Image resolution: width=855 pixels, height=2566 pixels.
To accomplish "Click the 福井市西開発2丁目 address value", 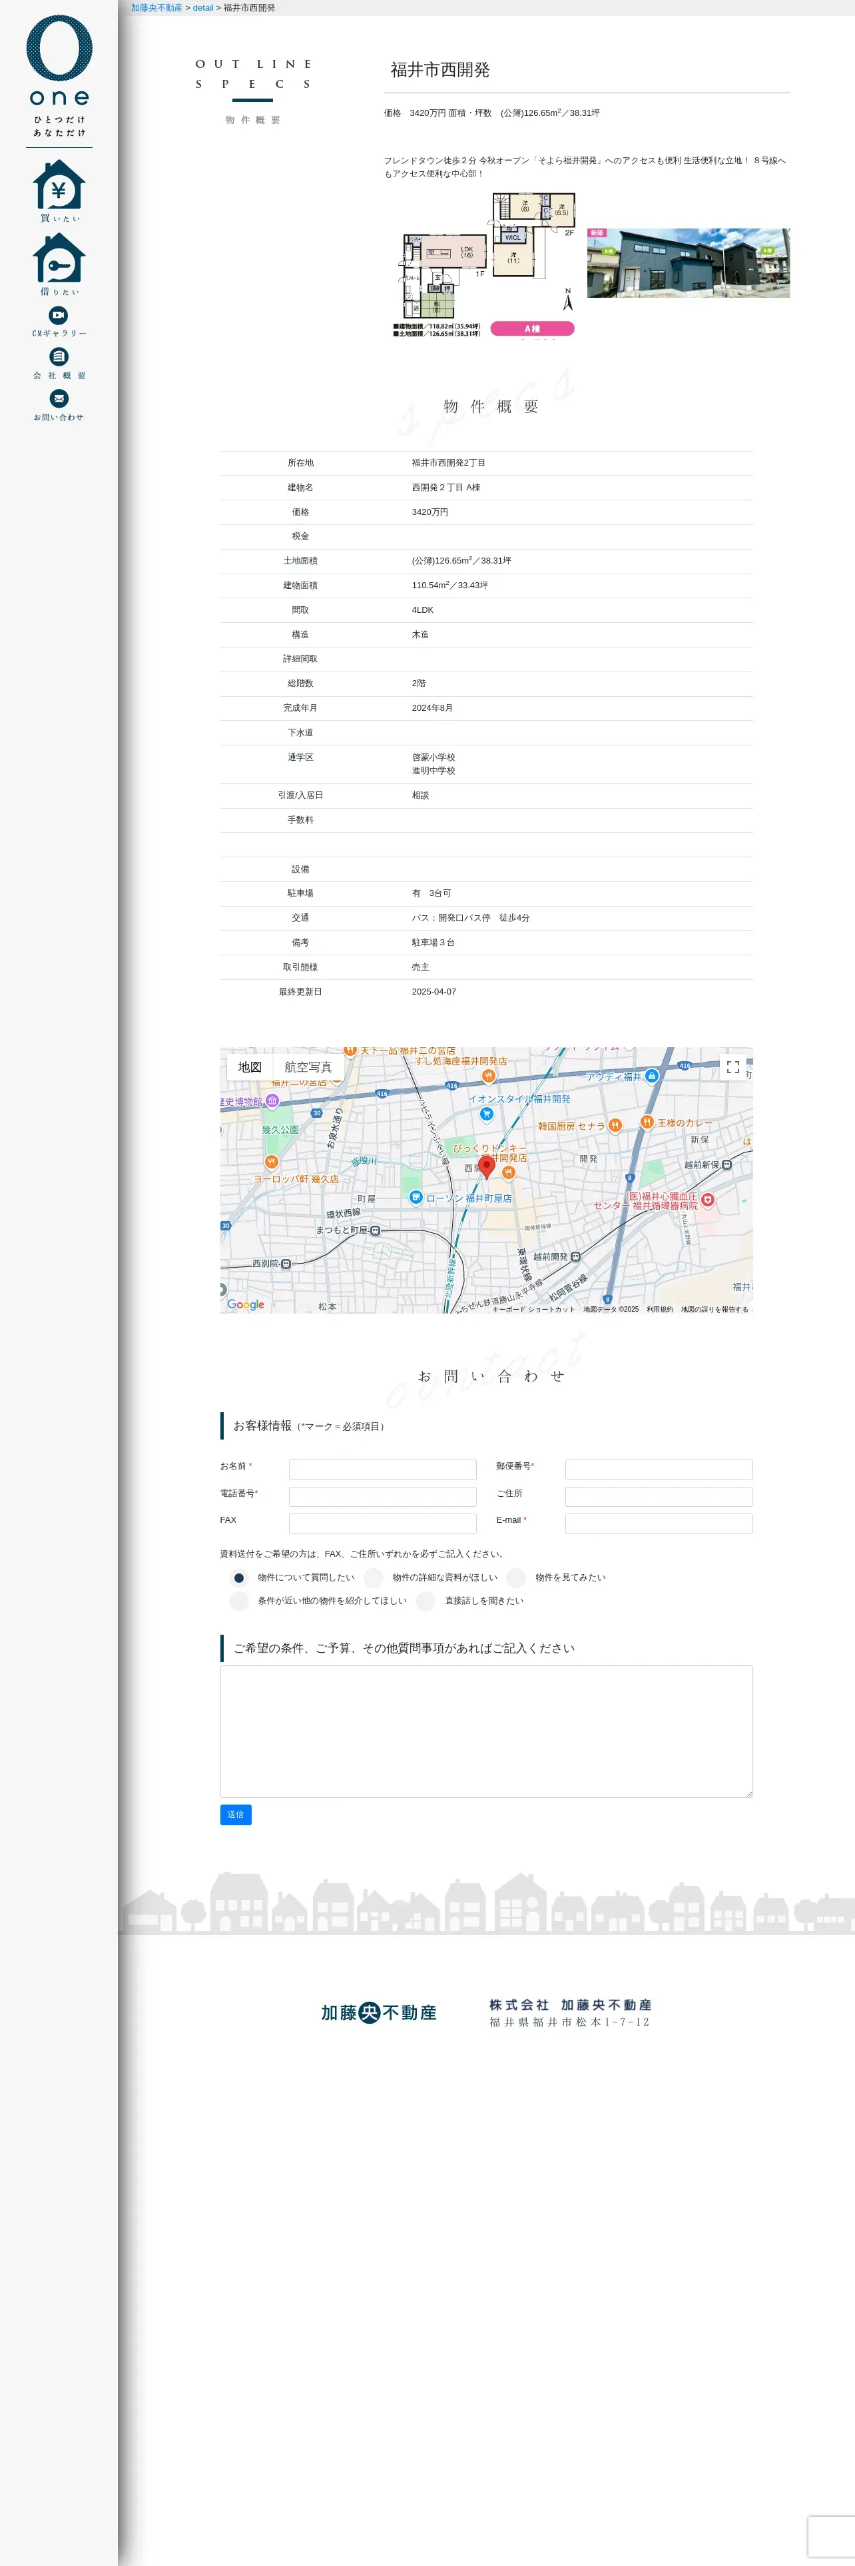I will [449, 463].
